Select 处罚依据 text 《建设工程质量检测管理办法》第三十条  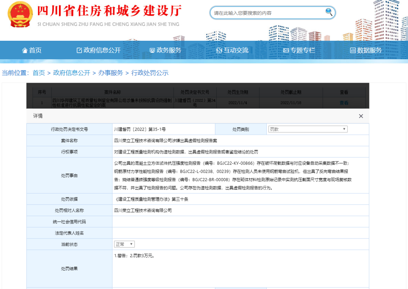point(151,199)
